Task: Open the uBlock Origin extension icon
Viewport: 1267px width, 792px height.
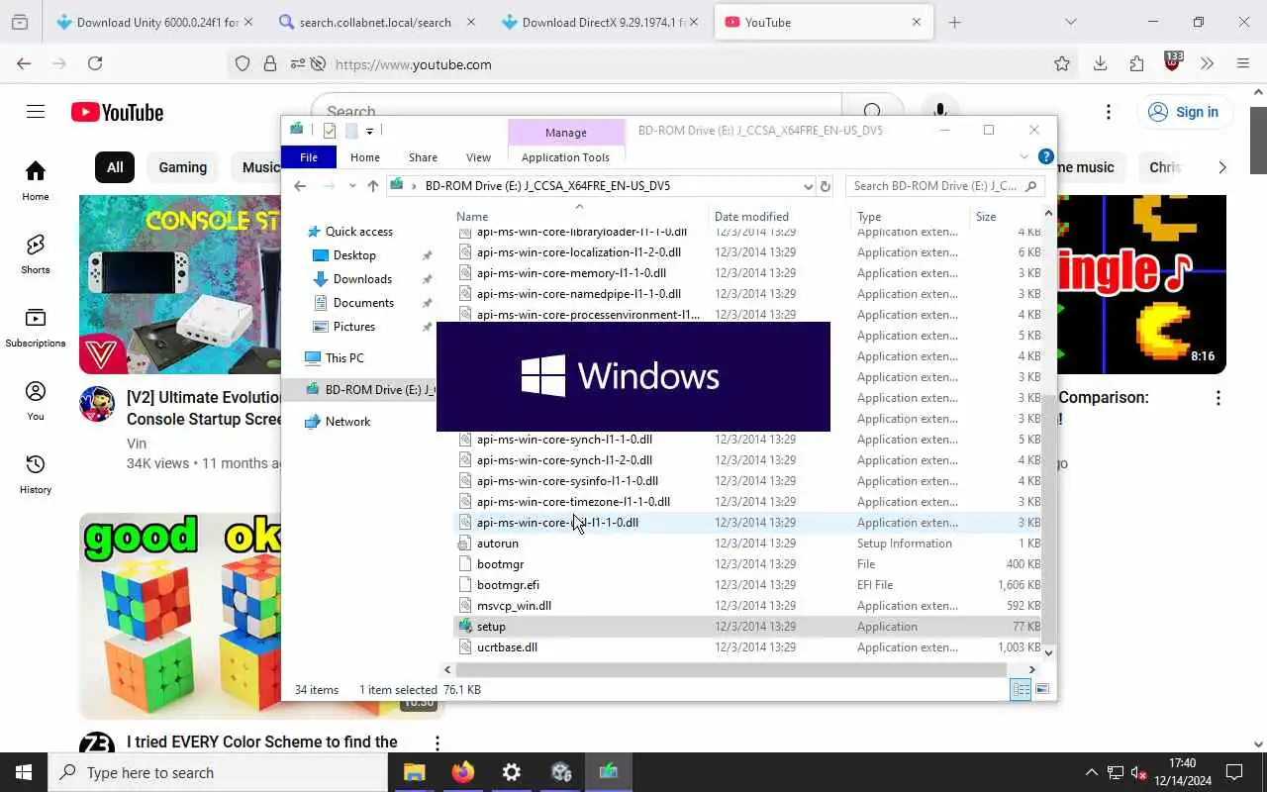Action: tap(1173, 61)
